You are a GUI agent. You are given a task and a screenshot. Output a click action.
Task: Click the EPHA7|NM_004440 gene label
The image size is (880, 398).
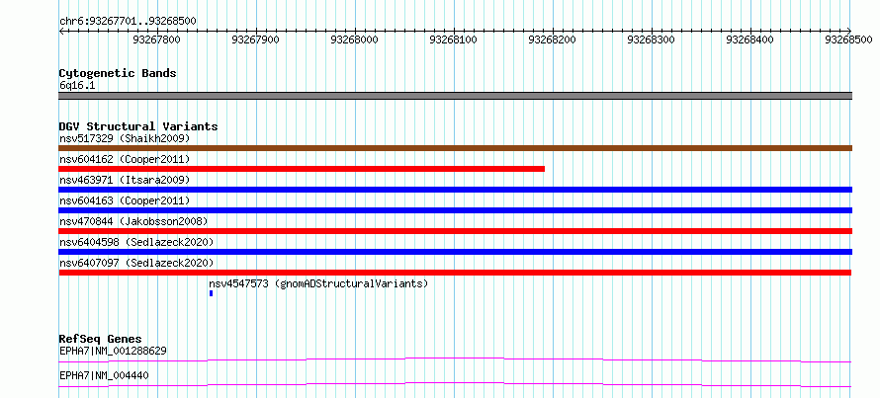(x=104, y=375)
